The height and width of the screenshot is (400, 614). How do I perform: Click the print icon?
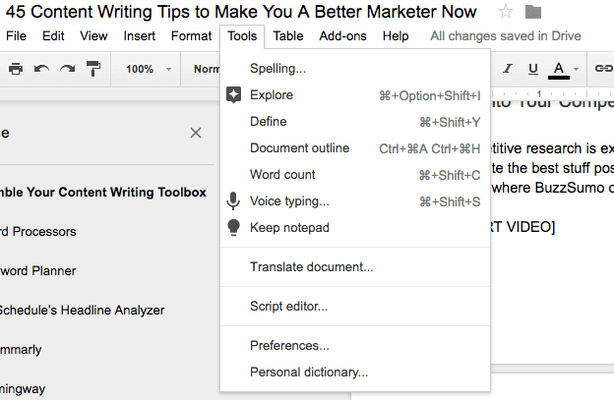(x=16, y=69)
